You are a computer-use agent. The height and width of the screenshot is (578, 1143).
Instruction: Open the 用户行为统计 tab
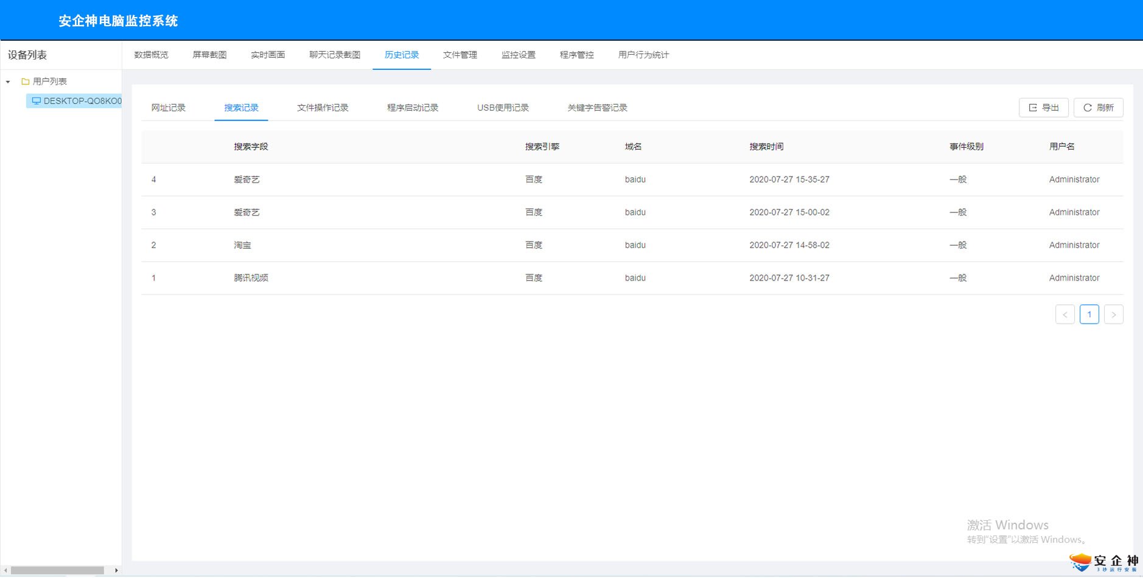[x=644, y=55]
